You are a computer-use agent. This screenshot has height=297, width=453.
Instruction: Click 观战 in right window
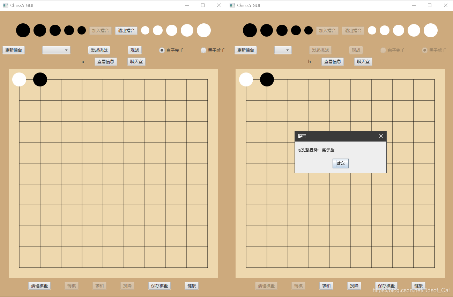pyautogui.click(x=356, y=50)
